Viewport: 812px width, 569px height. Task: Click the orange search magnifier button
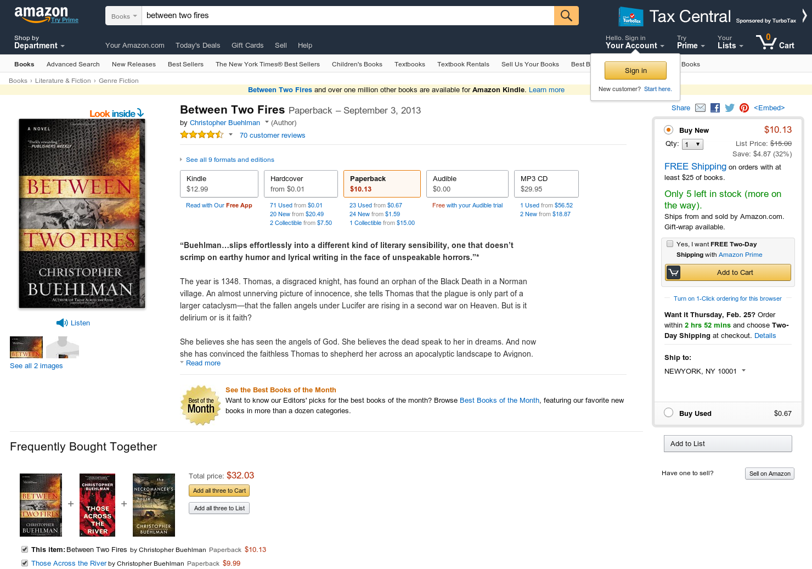pyautogui.click(x=566, y=15)
